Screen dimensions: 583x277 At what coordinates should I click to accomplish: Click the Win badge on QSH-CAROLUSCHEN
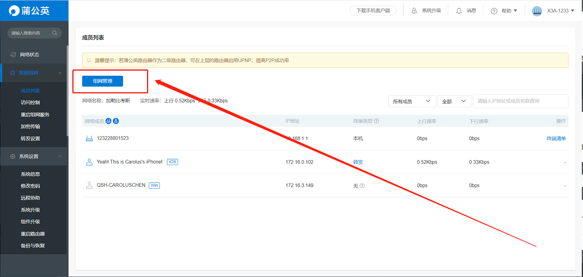[x=154, y=185]
